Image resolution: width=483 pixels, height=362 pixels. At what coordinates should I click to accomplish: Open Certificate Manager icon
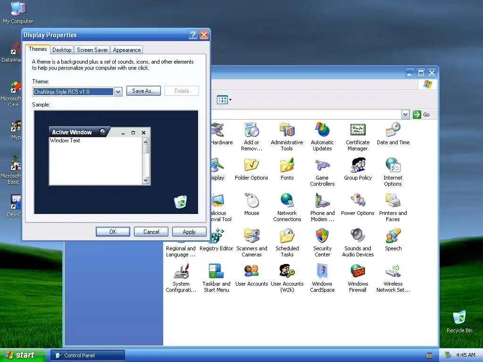click(x=358, y=130)
